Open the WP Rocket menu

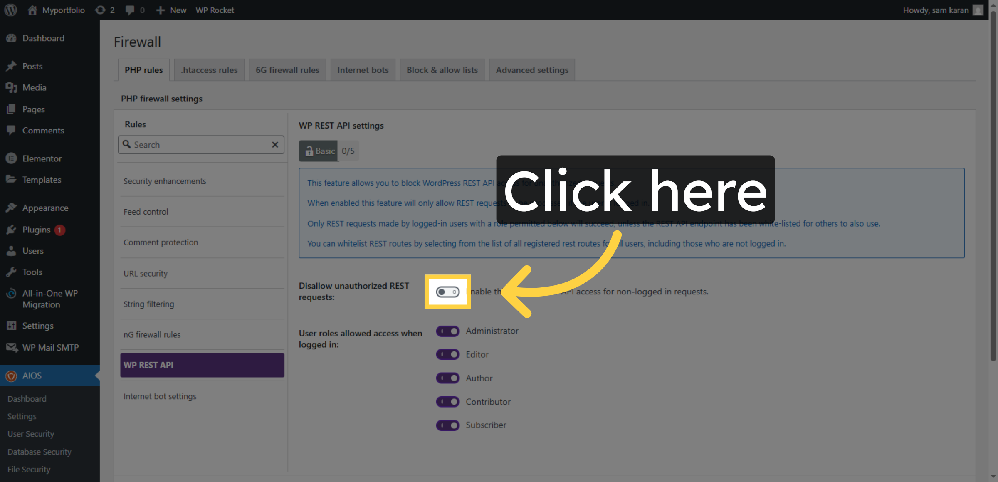(x=215, y=10)
